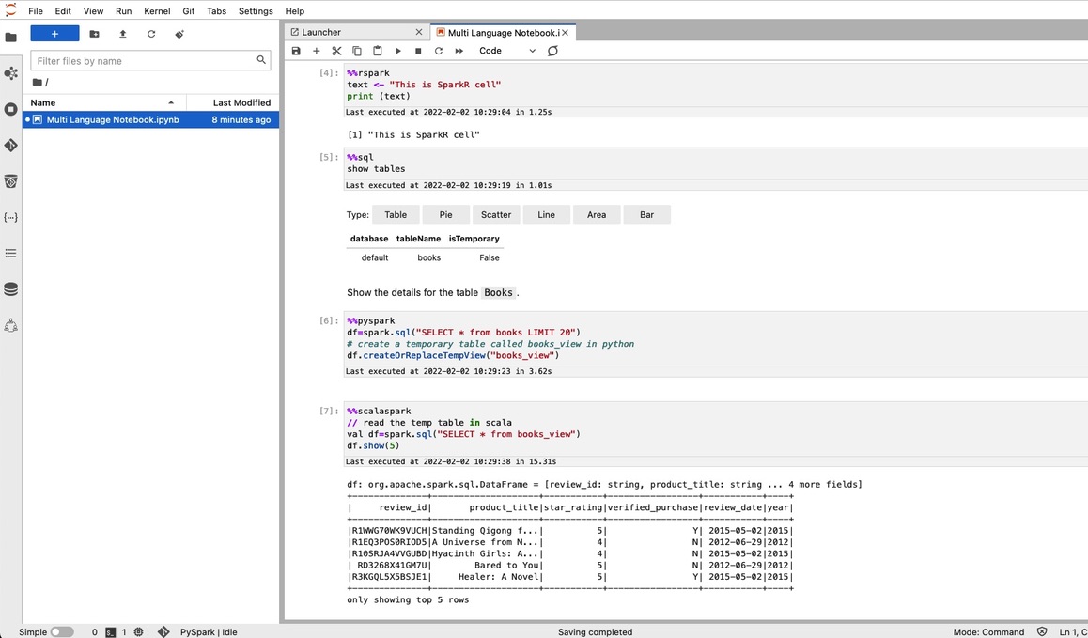Open the running terminals and kernels panel
Screen dimensions: 1088x638
13,109
